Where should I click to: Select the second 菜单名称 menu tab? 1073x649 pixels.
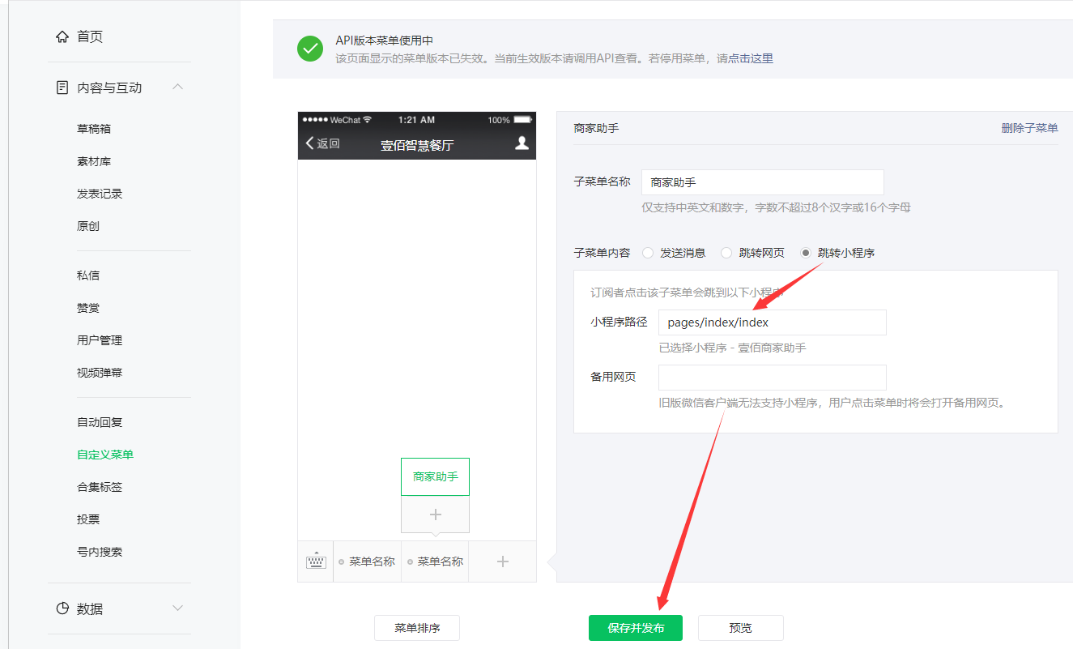(435, 561)
